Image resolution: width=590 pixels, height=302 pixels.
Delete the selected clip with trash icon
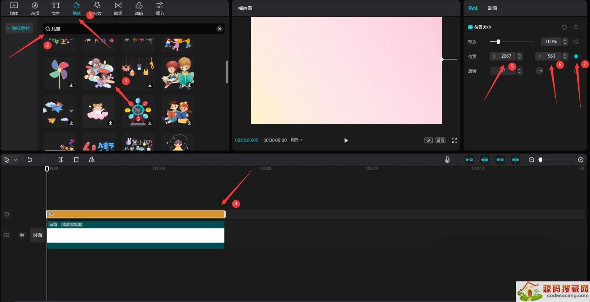pyautogui.click(x=76, y=160)
